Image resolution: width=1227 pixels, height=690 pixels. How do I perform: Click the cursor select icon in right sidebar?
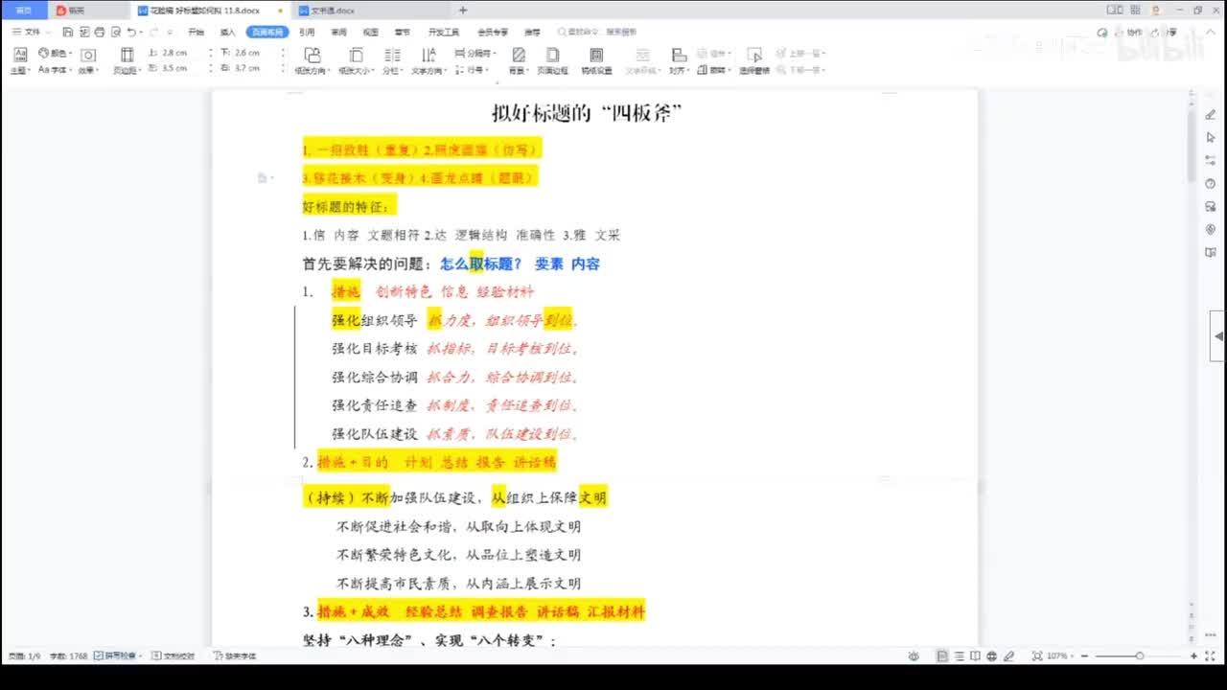point(1211,138)
